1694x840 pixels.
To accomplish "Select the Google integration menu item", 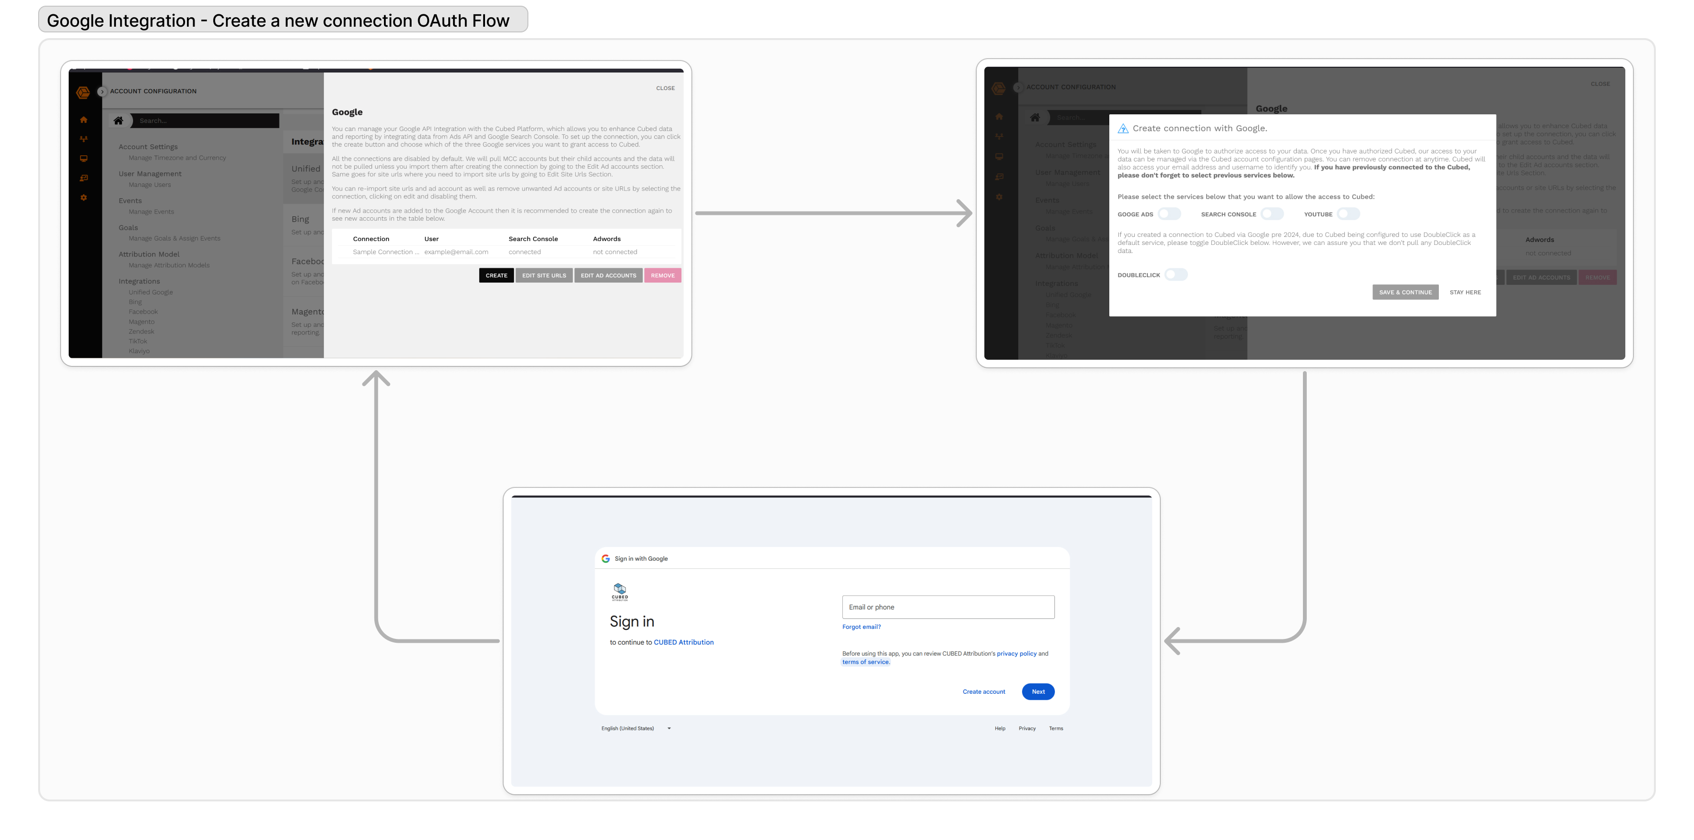I will 150,292.
